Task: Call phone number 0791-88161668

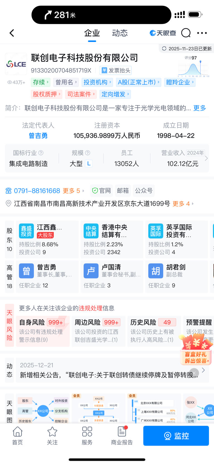Action: coord(37,191)
